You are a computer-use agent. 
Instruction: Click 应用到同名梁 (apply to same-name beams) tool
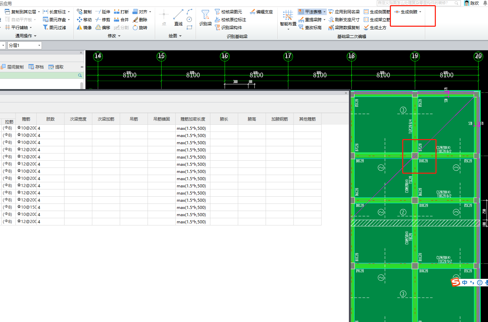tap(344, 12)
